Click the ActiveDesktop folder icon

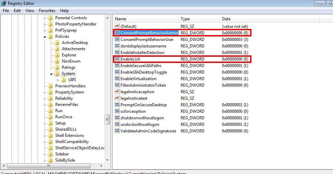click(57, 43)
